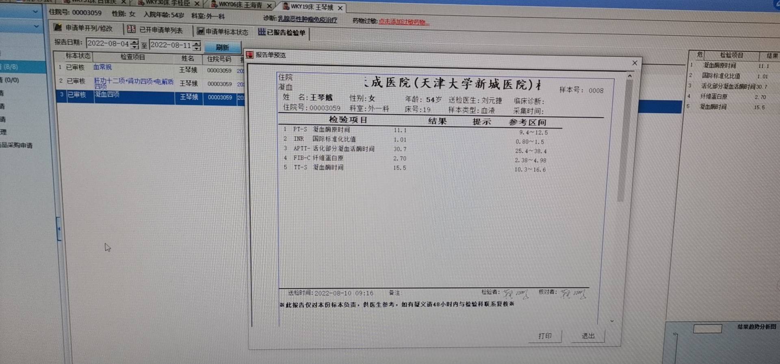
Task: Click the 退出 exit button
Action: click(x=588, y=336)
